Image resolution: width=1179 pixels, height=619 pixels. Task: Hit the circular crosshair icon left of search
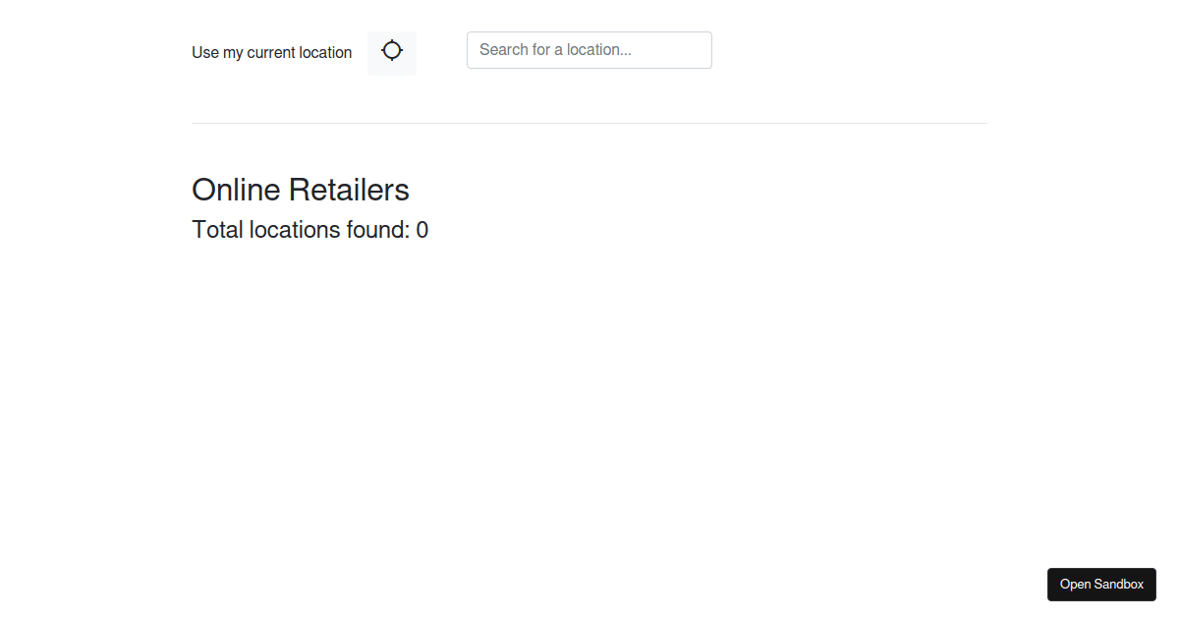[x=392, y=52]
